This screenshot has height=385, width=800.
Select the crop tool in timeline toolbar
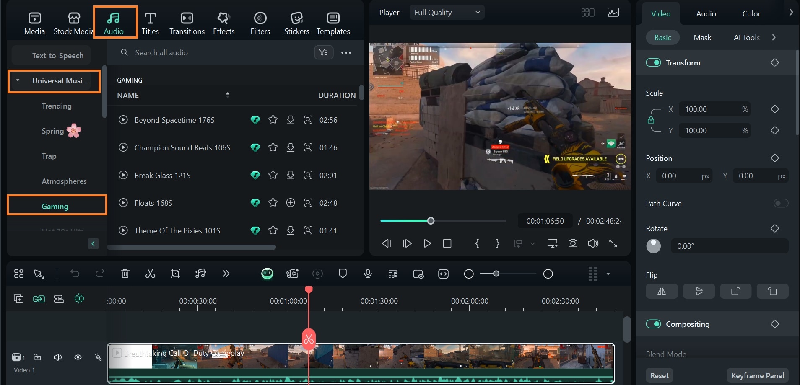pos(175,274)
